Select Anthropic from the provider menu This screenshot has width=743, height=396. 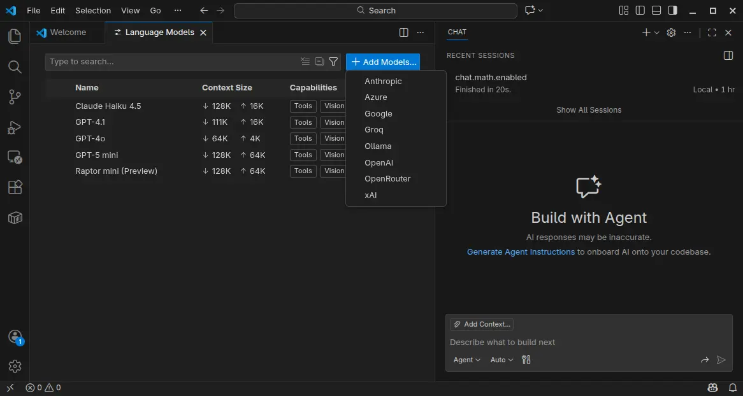(x=383, y=81)
